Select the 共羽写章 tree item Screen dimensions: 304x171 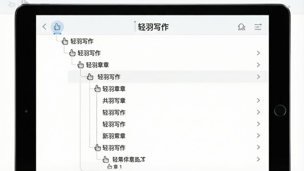(114, 101)
